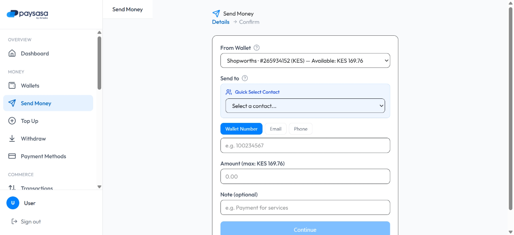Screen dimensions: 514x235
Task: Click the sidebar scrollbar thumb
Action: (99, 63)
